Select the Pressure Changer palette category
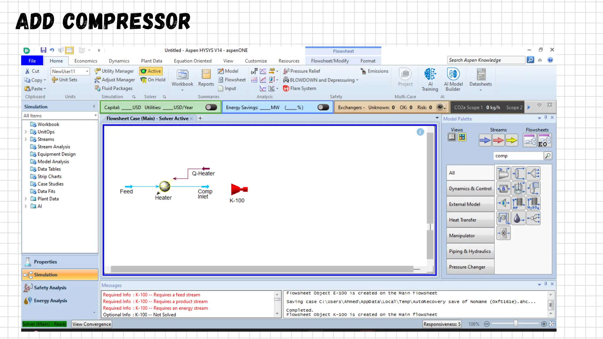The height and width of the screenshot is (339, 603). point(470,267)
